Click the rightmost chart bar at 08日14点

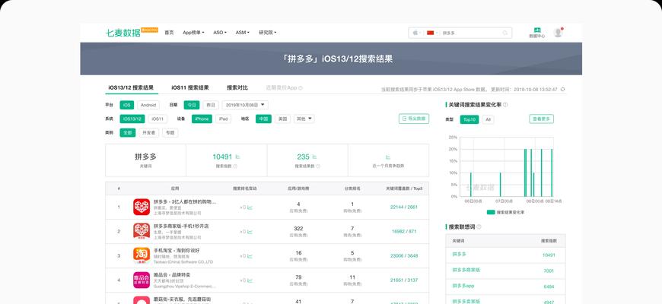[552, 173]
